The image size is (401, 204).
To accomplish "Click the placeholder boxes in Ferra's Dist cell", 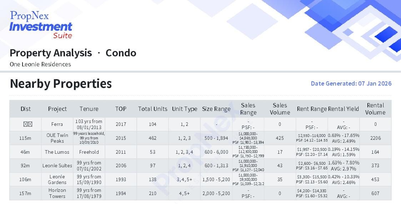I will click(28, 124).
